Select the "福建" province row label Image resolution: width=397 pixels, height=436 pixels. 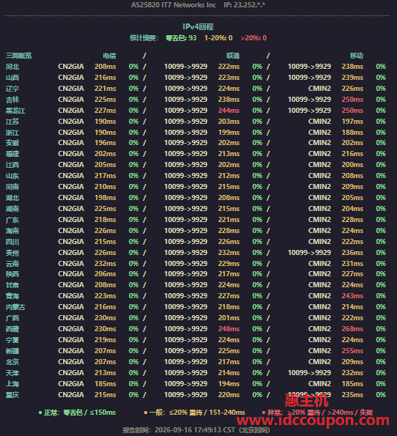(12, 154)
